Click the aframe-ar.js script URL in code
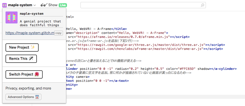This screenshot has height=106, width=245. tap(140, 49)
